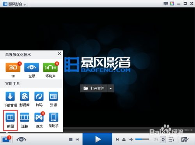Open the 下载管理 download manager

point(10,97)
